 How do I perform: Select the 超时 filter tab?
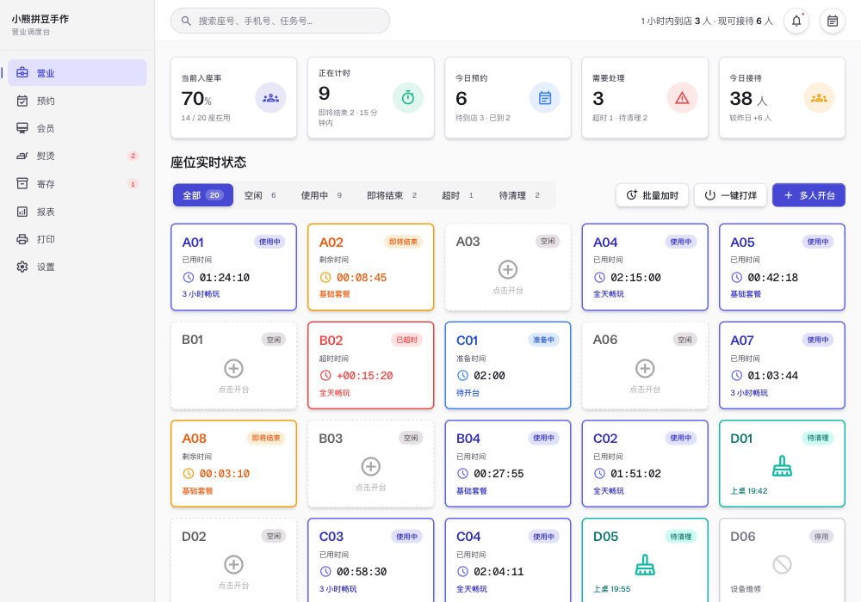457,195
